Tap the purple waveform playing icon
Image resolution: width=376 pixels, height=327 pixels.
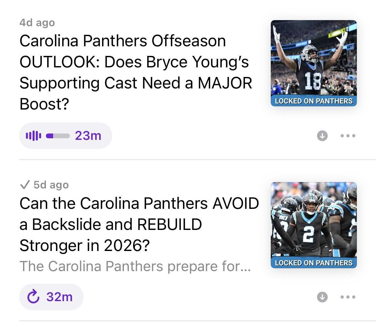point(33,136)
